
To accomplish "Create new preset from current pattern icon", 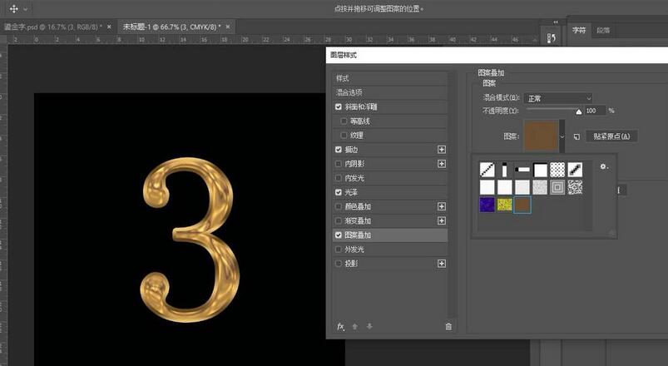I will pyautogui.click(x=576, y=136).
